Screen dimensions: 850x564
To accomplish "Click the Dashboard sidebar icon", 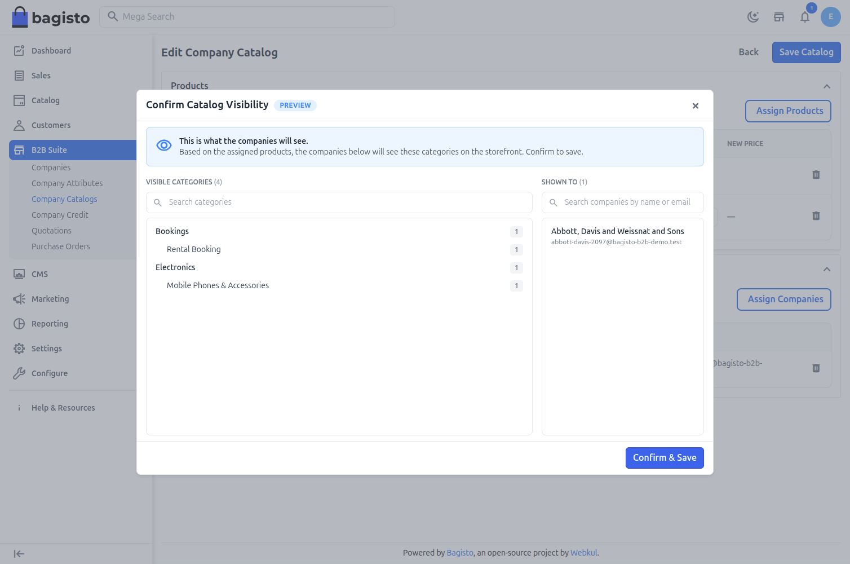I will point(19,51).
